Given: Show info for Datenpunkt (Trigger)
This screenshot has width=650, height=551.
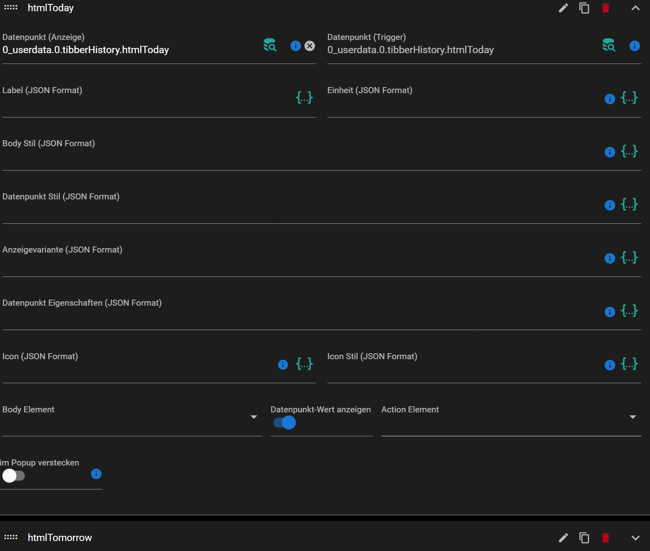Looking at the screenshot, I should 635,46.
